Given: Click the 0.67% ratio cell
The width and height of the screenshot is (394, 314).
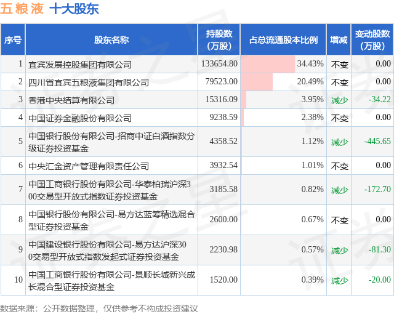Looking at the screenshot, I should click(283, 220).
